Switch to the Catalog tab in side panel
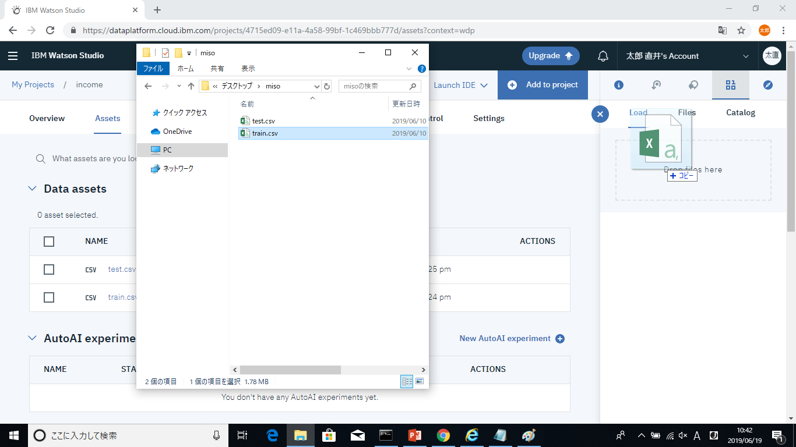 [740, 112]
